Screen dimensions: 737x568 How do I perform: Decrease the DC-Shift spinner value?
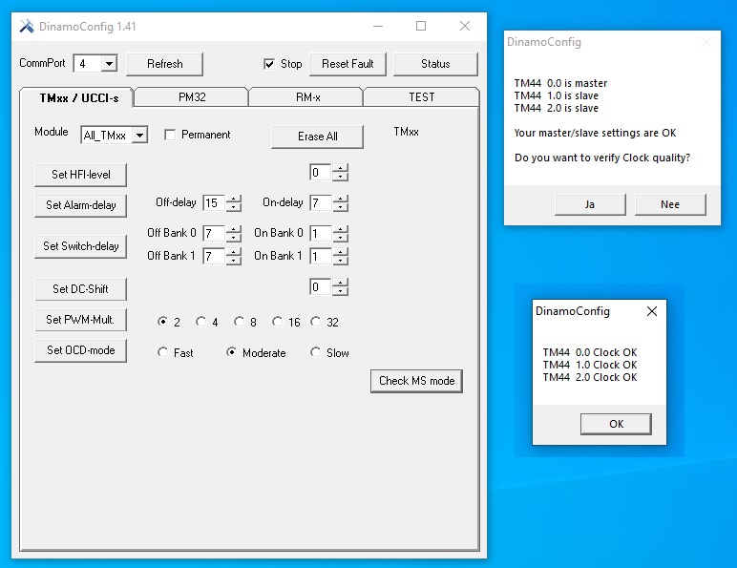[x=341, y=291]
